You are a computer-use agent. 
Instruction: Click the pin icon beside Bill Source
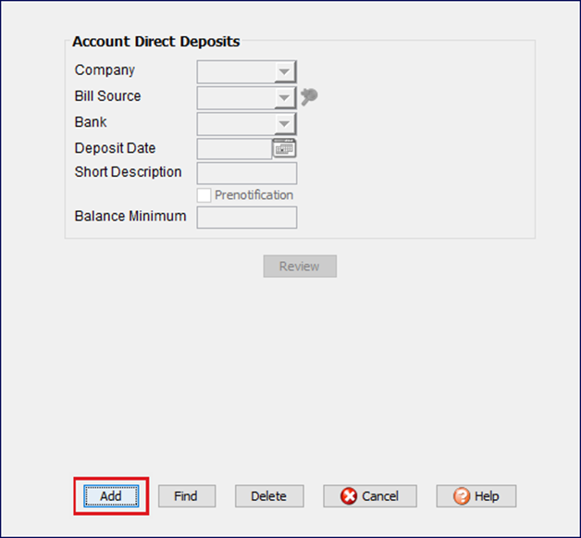tap(310, 96)
